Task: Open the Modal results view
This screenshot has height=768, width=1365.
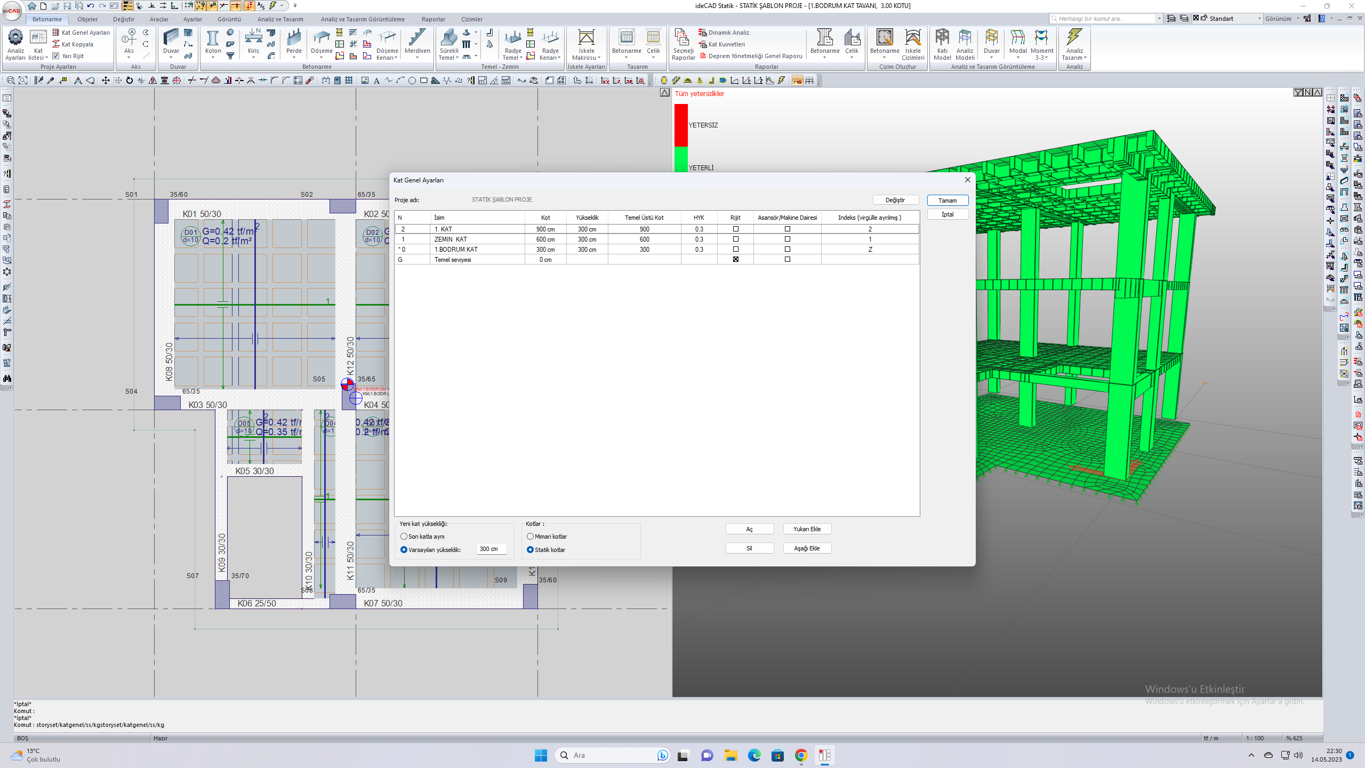Action: [x=1017, y=43]
